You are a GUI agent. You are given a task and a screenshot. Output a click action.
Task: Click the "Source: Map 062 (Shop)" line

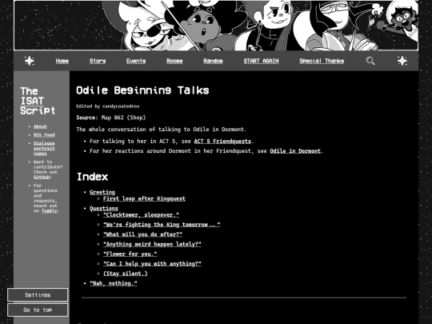coord(111,118)
